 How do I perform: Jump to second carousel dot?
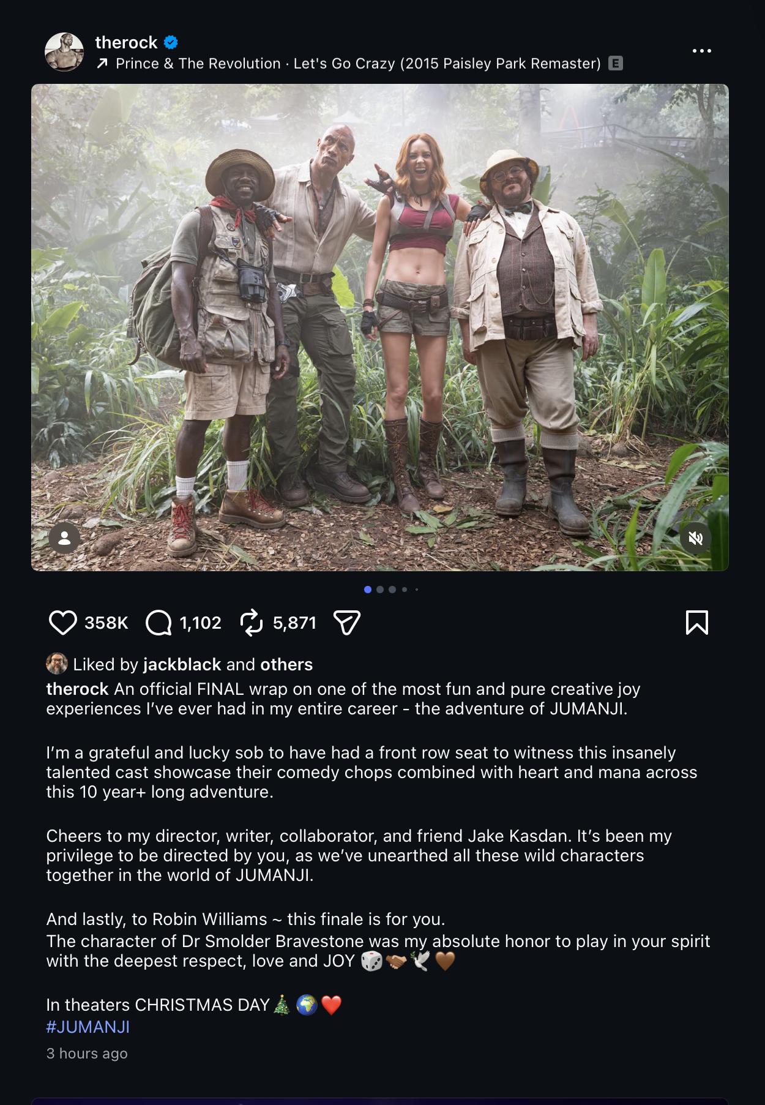pos(380,590)
